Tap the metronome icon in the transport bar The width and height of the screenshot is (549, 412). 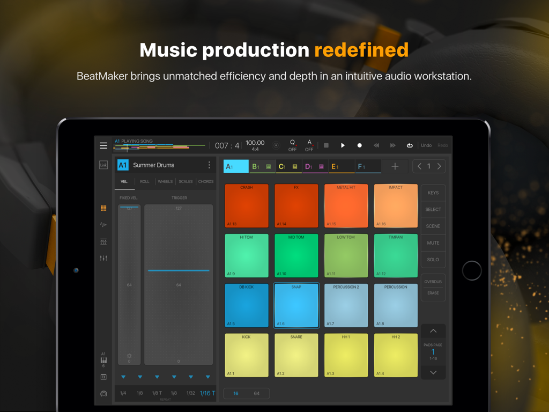[x=276, y=145]
